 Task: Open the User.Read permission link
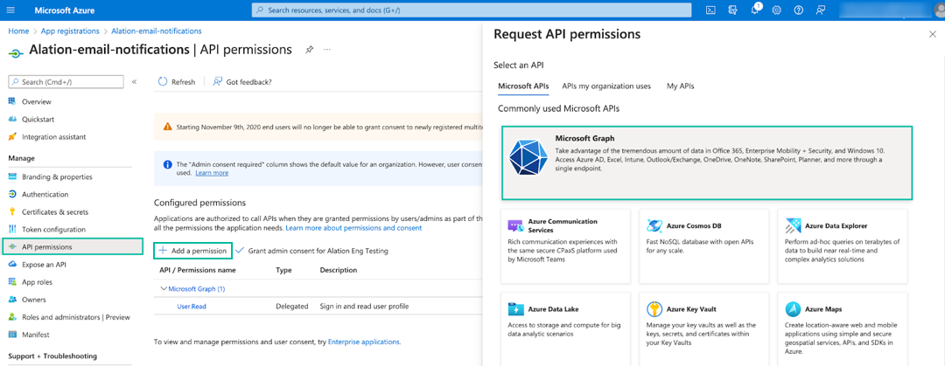192,307
